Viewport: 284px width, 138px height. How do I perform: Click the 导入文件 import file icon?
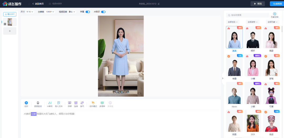tap(59, 103)
